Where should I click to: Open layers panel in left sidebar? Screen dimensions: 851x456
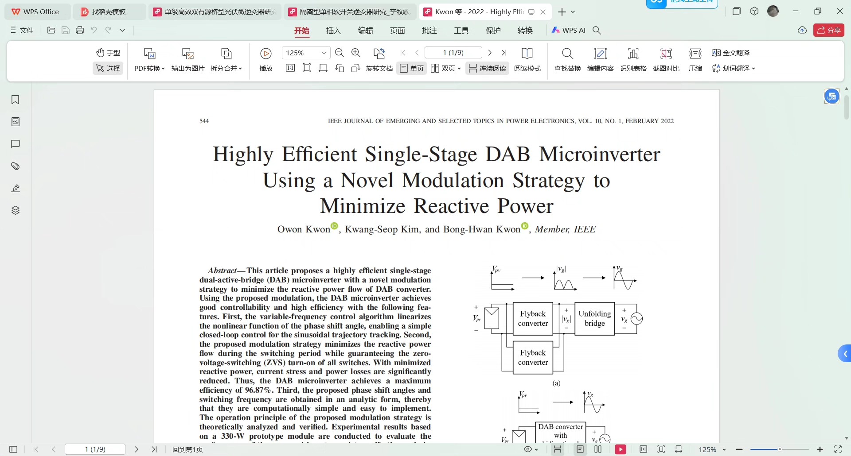pyautogui.click(x=16, y=210)
